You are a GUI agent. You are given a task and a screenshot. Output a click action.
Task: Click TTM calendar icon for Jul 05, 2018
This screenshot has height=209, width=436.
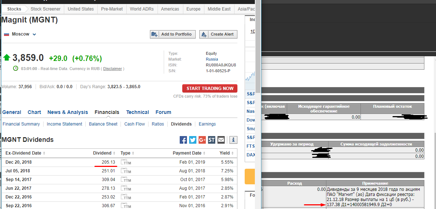[126, 171]
